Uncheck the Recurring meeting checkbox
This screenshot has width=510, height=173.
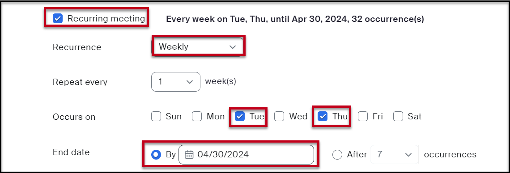pyautogui.click(x=58, y=18)
